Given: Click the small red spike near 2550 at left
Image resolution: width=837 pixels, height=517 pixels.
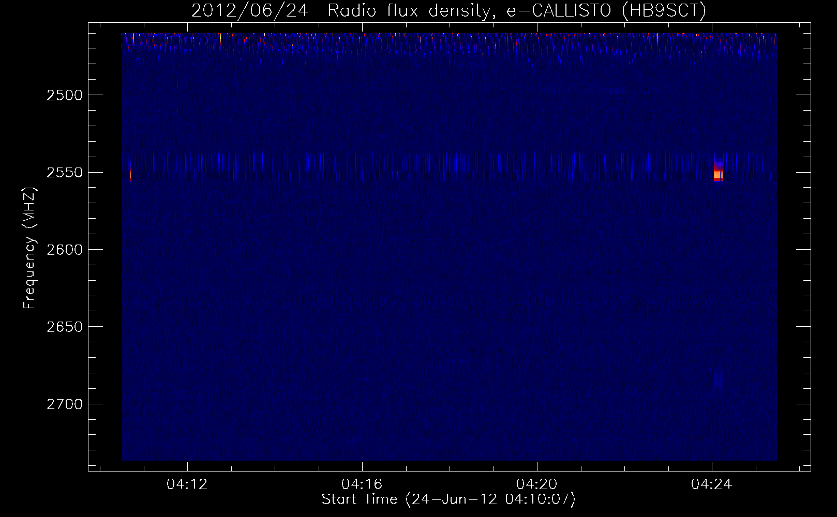Looking at the screenshot, I should coord(130,174).
